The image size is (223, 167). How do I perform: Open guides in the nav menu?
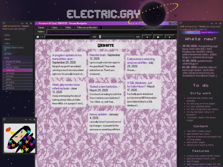[x=8, y=54]
